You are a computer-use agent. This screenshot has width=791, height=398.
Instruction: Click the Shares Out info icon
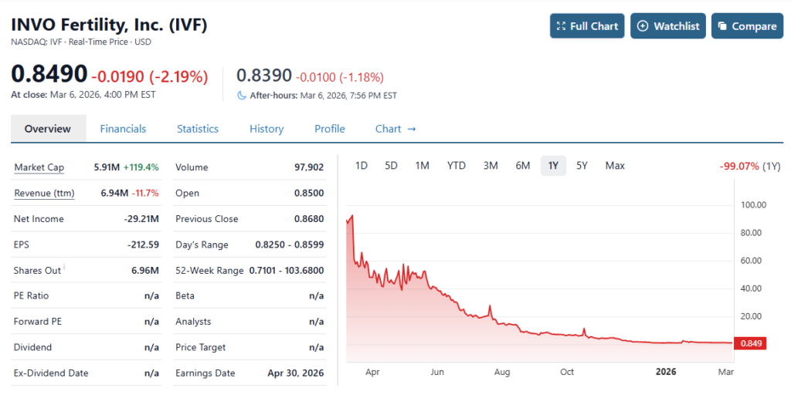pos(64,268)
